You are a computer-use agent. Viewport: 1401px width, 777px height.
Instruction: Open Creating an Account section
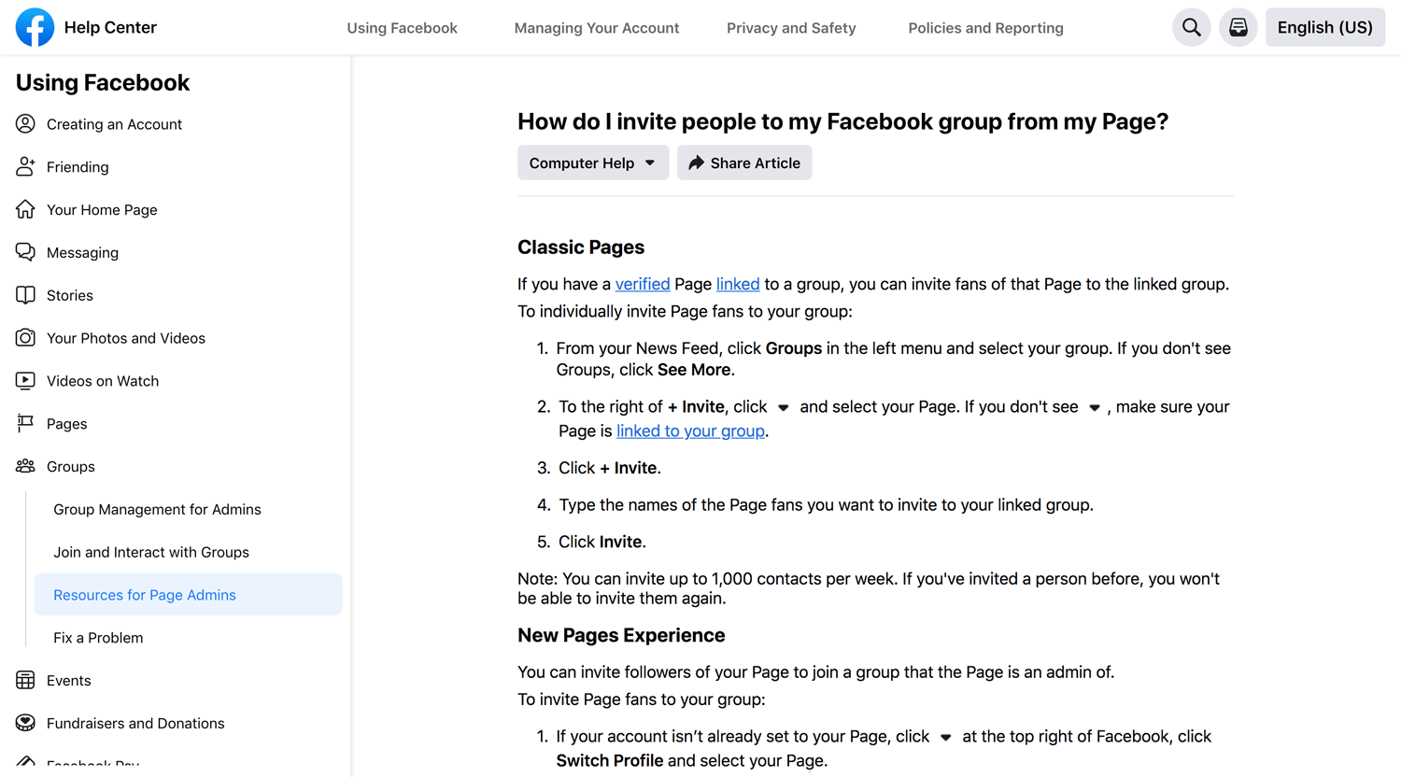114,124
